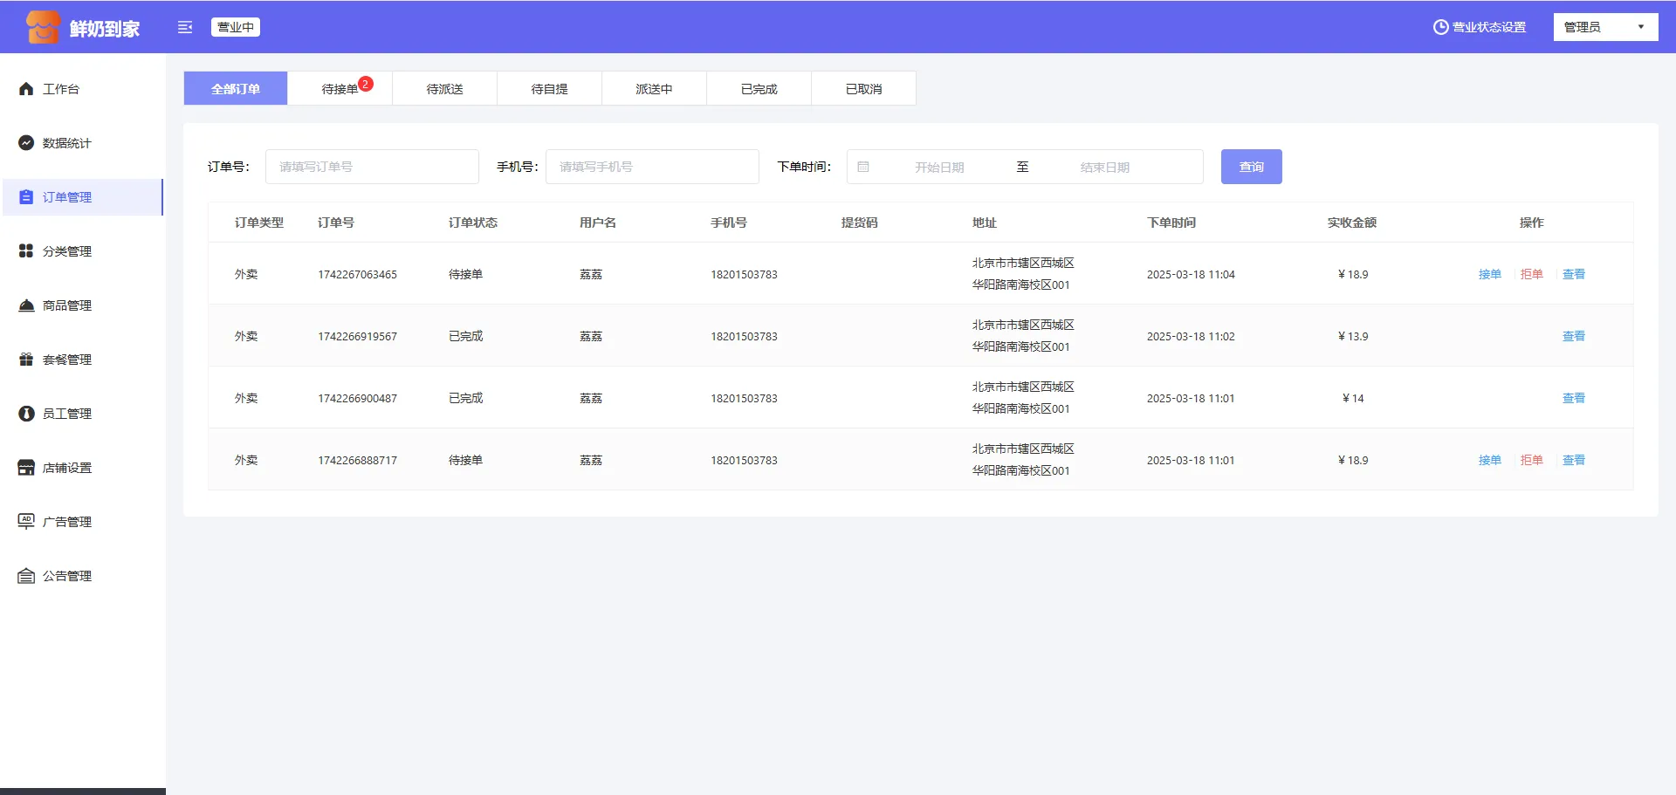Open the start date picker field
Image resolution: width=1676 pixels, height=795 pixels.
pos(939,168)
